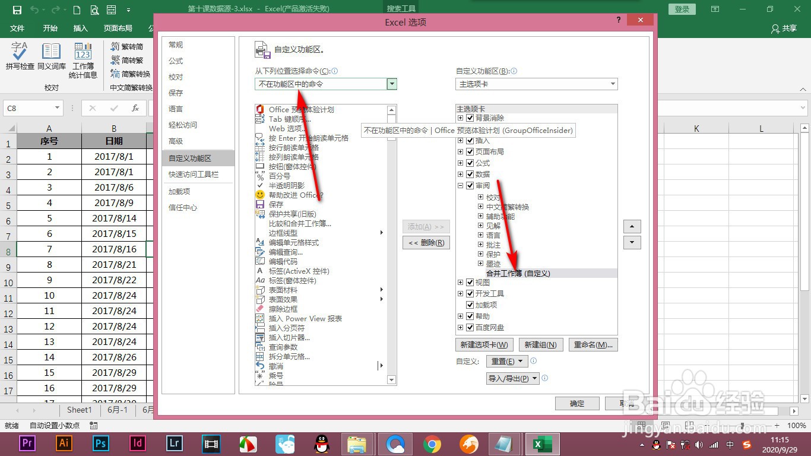Open Adobe Premiere from the taskbar
This screenshot has height=456, width=811.
pos(27,444)
